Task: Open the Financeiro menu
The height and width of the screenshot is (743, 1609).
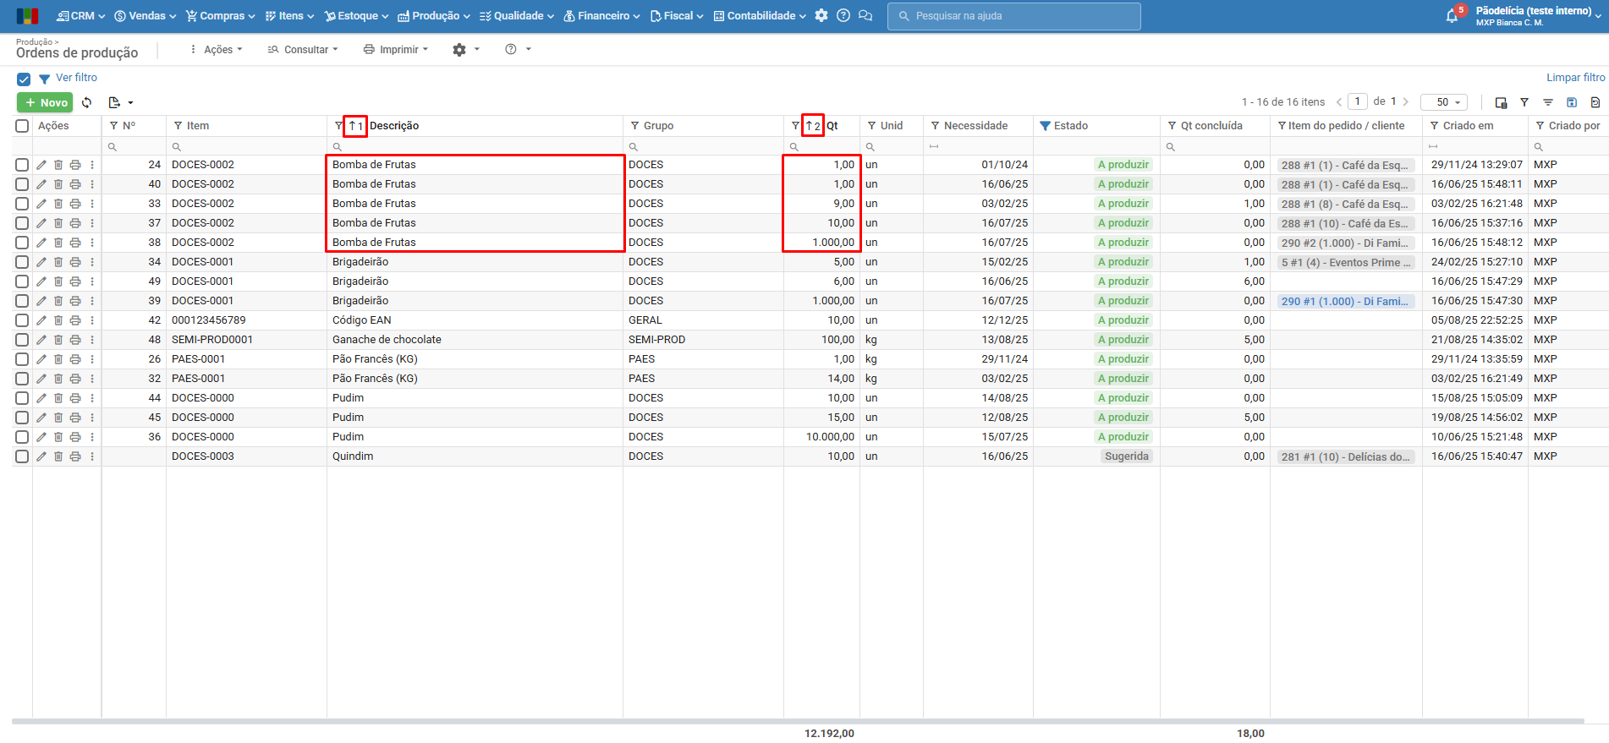Action: click(601, 16)
